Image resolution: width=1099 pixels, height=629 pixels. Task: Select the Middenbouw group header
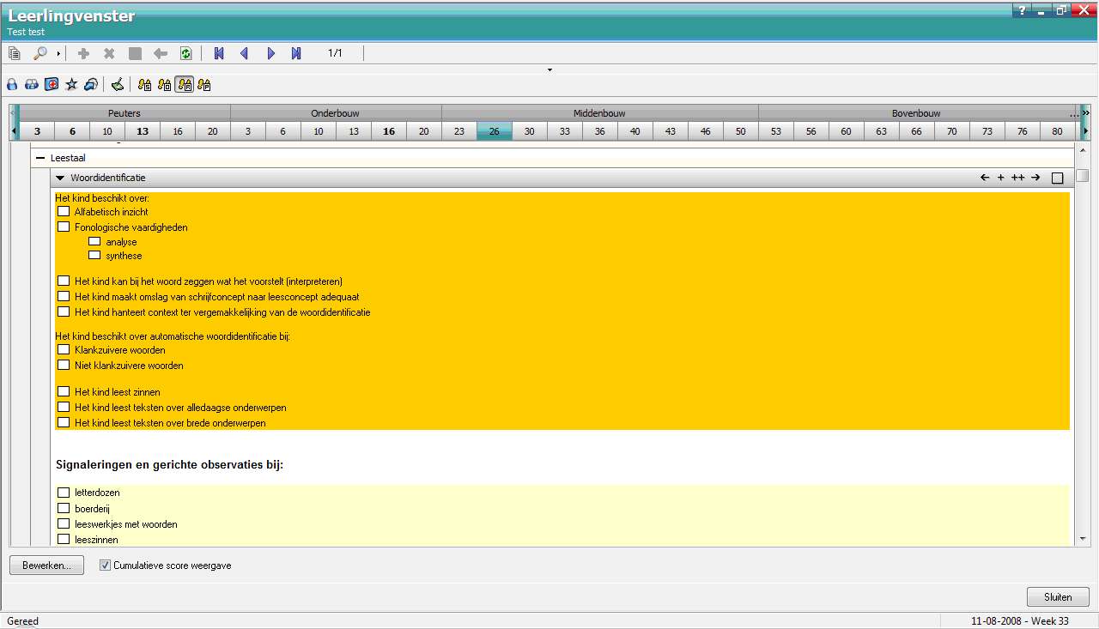pos(599,113)
